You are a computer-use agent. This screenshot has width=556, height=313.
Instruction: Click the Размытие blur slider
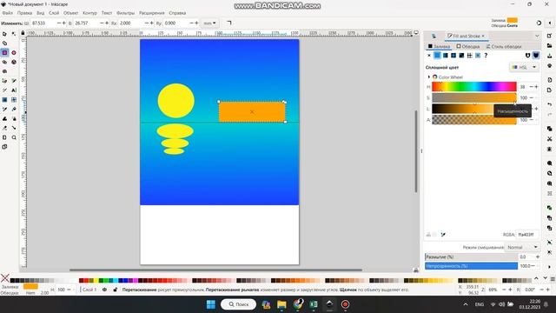pos(471,256)
